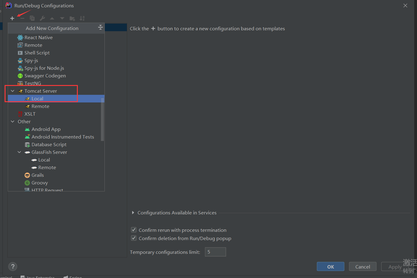Click the Remove Configuration minus icon
The height and width of the screenshot is (278, 417).
click(x=22, y=18)
